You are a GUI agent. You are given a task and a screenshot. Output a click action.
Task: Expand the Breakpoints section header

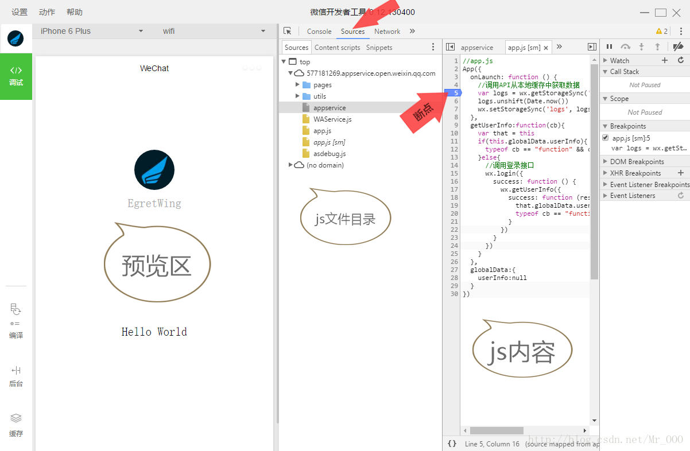[x=646, y=126]
